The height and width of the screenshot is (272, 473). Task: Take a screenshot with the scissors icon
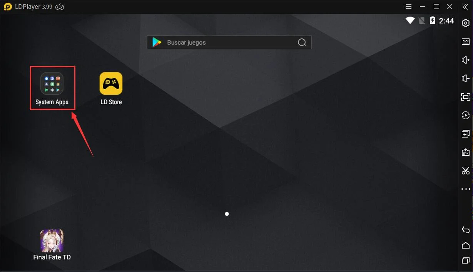click(x=466, y=171)
